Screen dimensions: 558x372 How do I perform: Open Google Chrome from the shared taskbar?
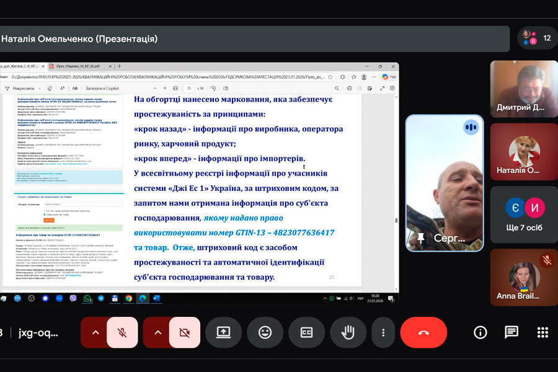tap(129, 298)
